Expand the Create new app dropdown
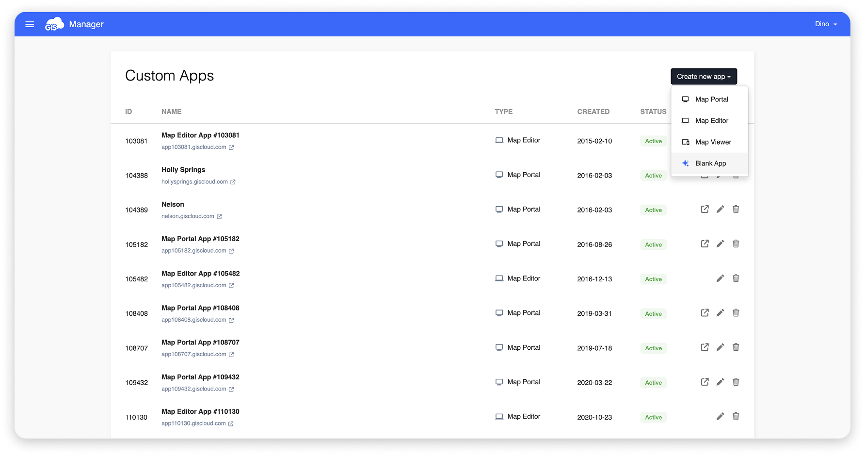Viewport: 865px width, 456px height. [704, 77]
